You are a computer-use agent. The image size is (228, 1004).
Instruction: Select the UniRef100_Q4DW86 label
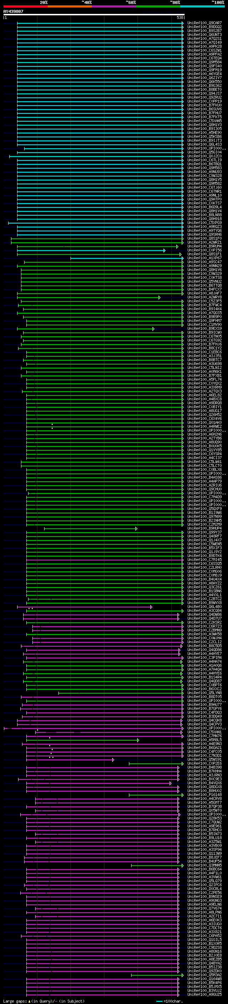click(204, 615)
